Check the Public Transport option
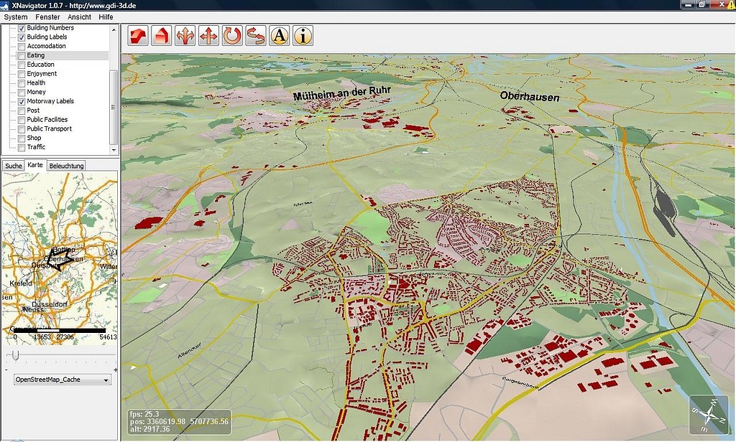 (x=23, y=128)
